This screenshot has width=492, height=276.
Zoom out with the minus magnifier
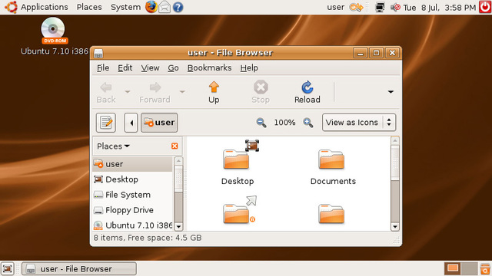(261, 123)
